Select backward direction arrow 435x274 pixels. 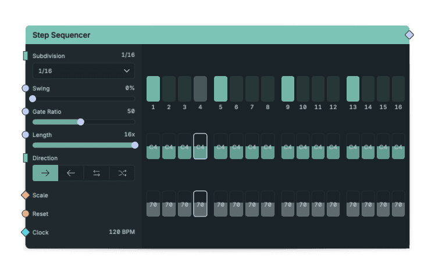pos(71,173)
